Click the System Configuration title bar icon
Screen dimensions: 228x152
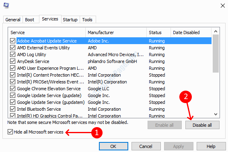(x=6, y=6)
